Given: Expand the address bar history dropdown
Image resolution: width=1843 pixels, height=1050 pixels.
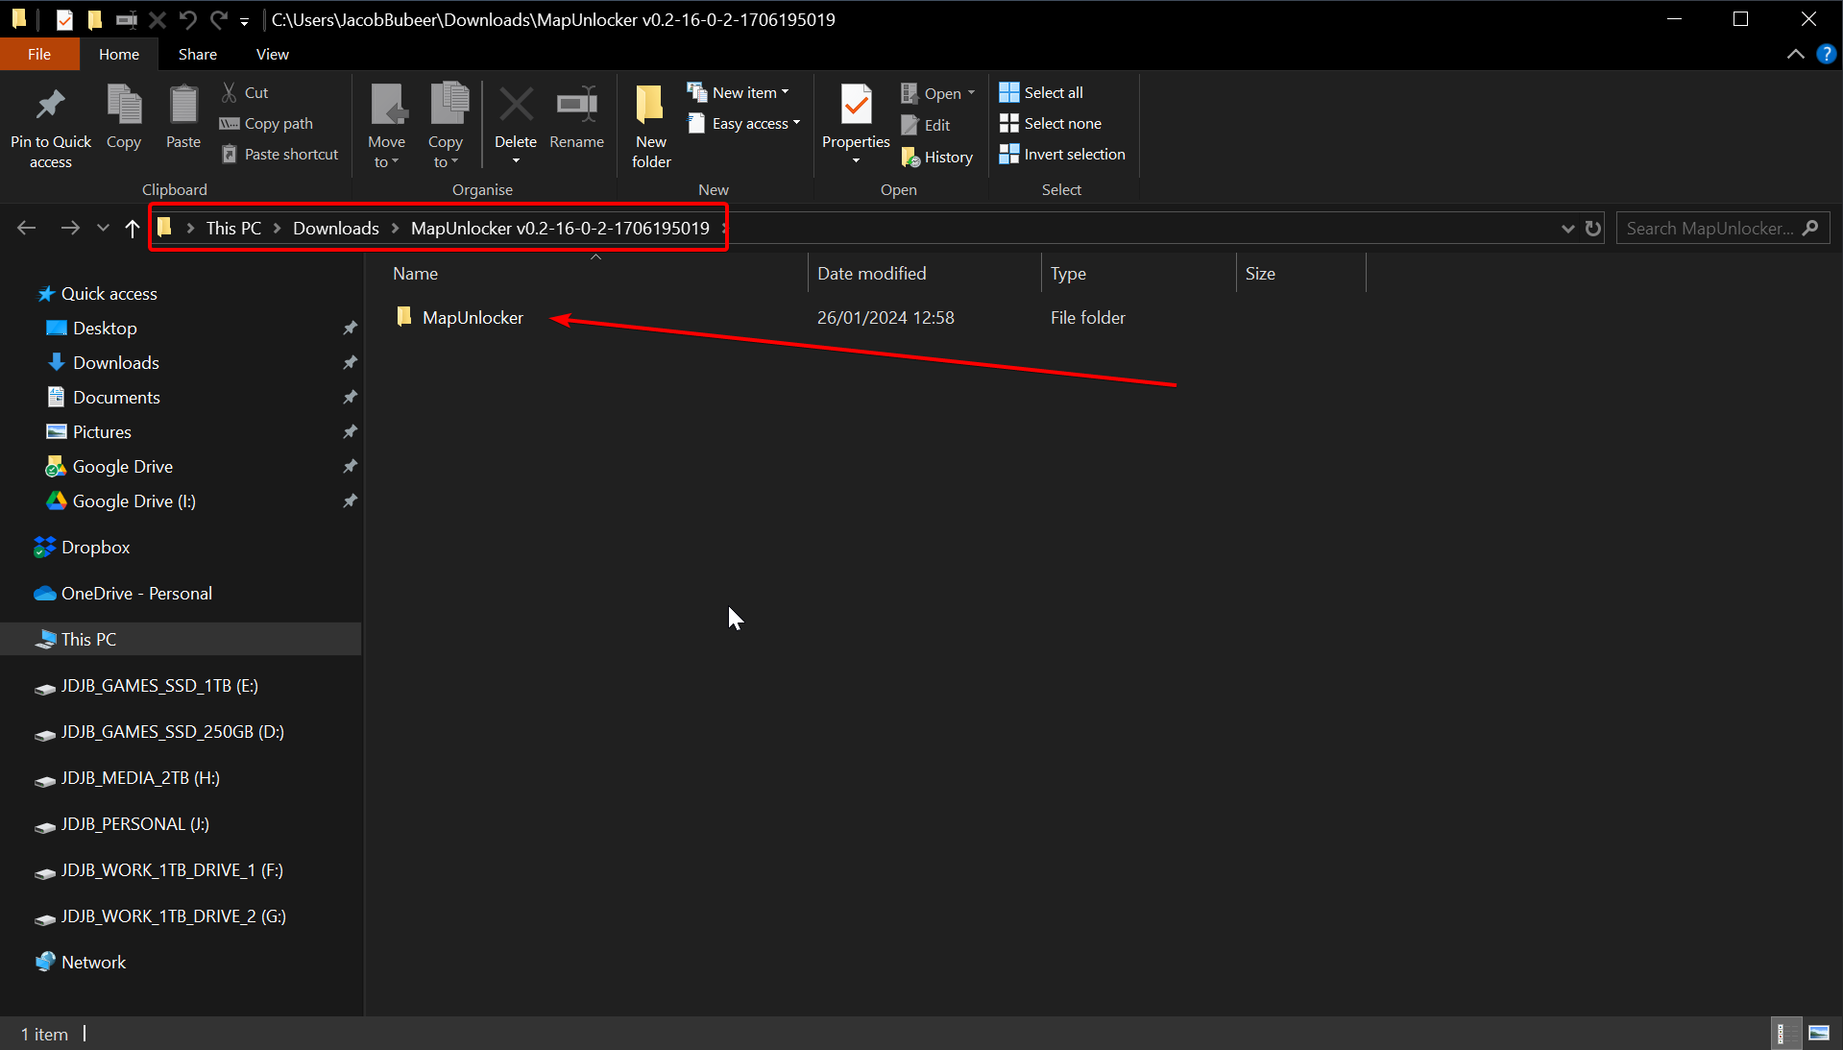Looking at the screenshot, I should coord(1567,229).
